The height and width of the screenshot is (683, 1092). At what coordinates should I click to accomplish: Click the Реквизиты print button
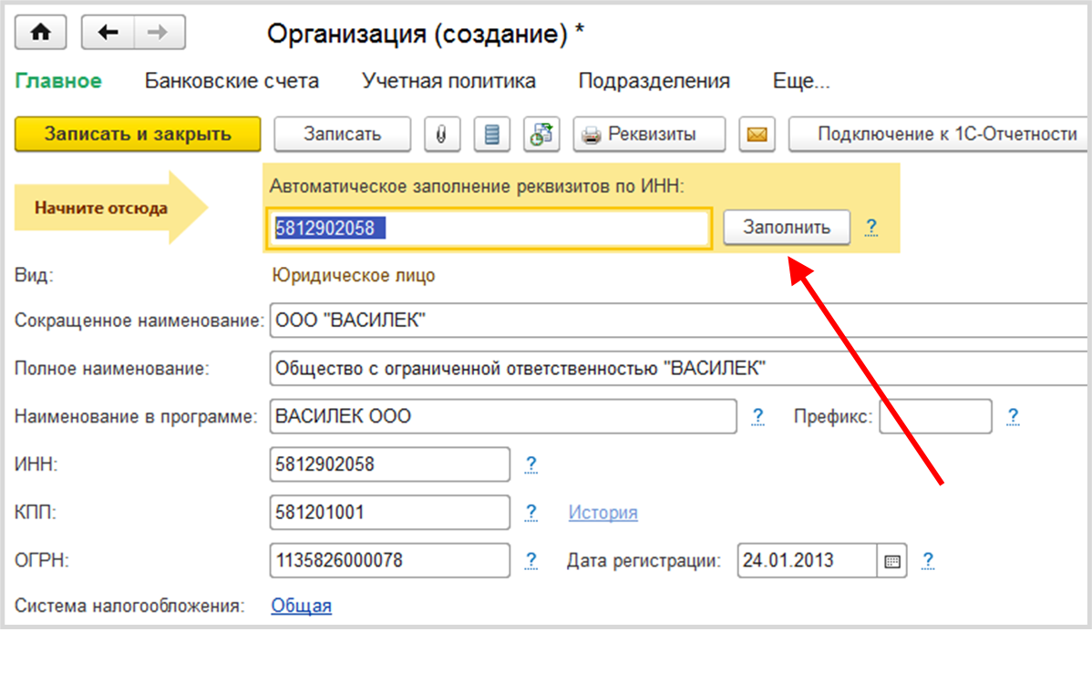click(x=649, y=135)
